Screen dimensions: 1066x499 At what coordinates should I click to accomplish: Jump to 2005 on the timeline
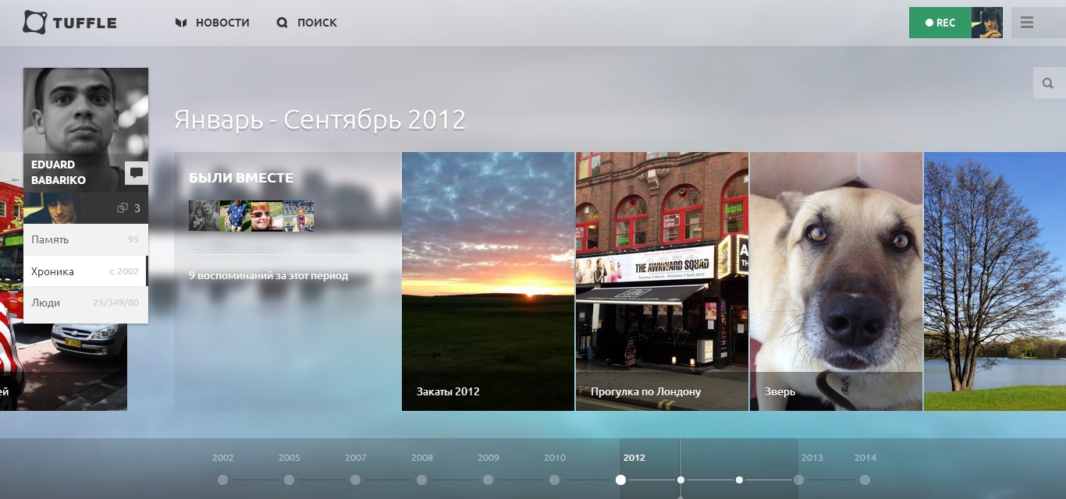point(289,480)
